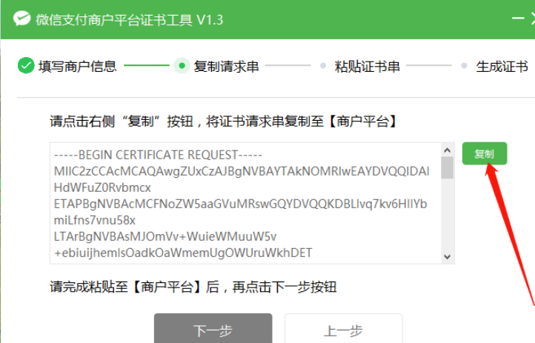Click the scrollbar down arrow of request box
Screen dimensions: 535x343
448,257
